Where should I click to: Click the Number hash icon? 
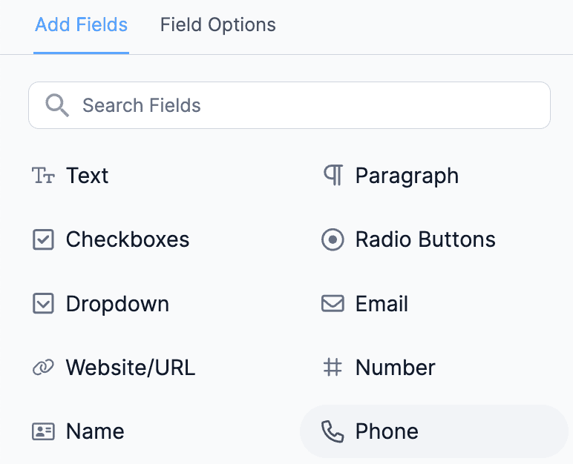click(x=333, y=367)
